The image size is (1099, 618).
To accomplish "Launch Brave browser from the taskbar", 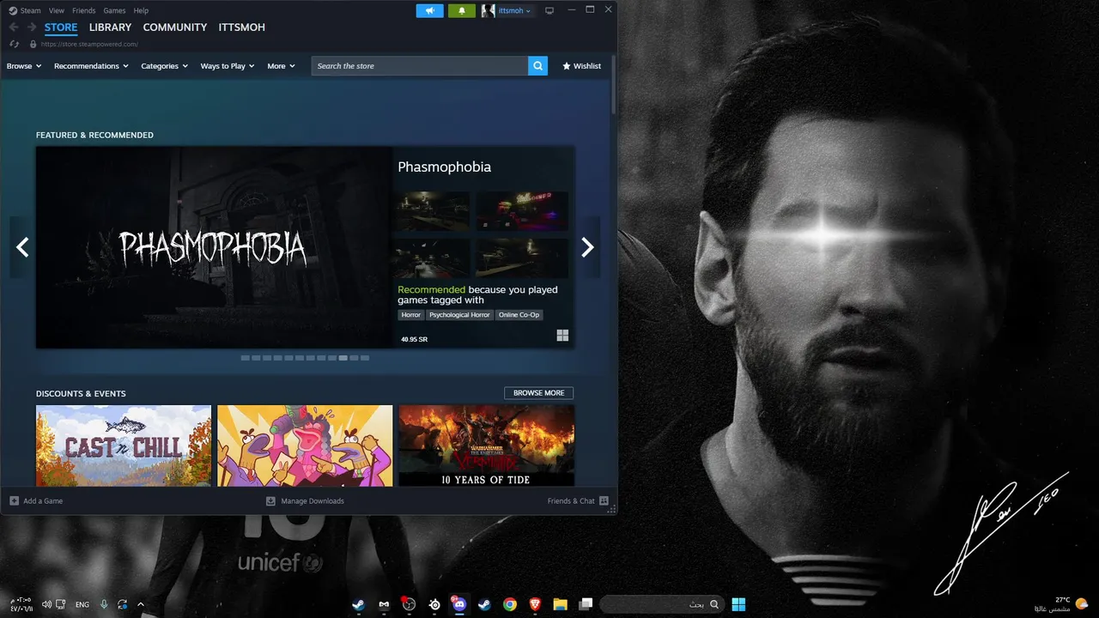I will 535,604.
